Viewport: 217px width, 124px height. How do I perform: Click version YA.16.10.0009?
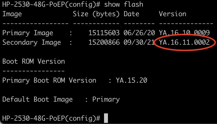click(x=184, y=33)
